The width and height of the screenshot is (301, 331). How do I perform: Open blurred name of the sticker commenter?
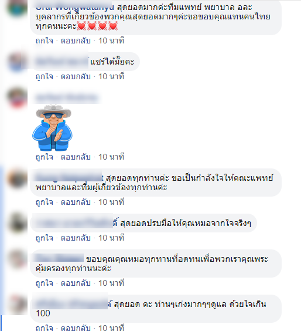click(67, 98)
